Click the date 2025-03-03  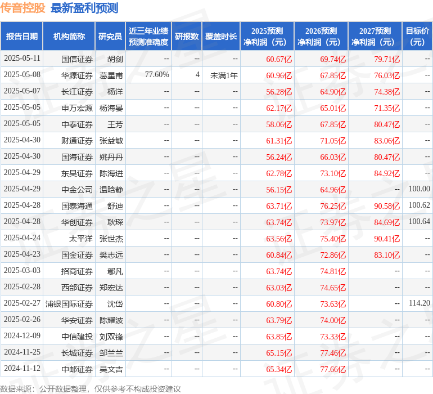point(22,270)
